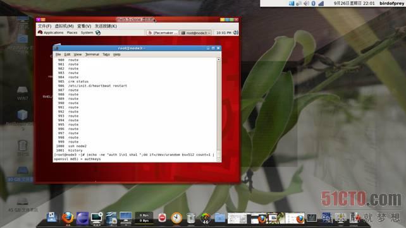Open the 虚拟机(M) menu
The width and height of the screenshot is (406, 228).
[x=64, y=26]
